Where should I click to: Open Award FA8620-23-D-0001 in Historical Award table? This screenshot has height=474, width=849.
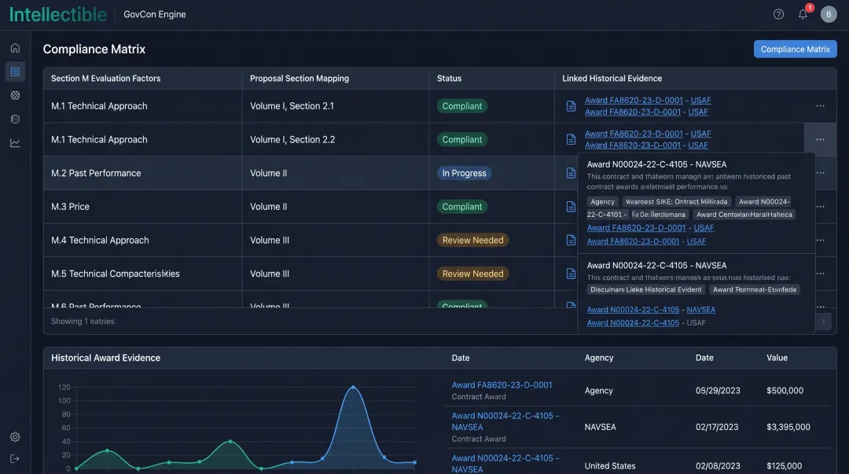(502, 385)
